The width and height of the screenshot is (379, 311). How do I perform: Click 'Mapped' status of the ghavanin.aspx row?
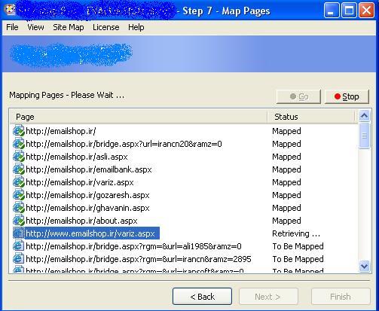point(286,208)
